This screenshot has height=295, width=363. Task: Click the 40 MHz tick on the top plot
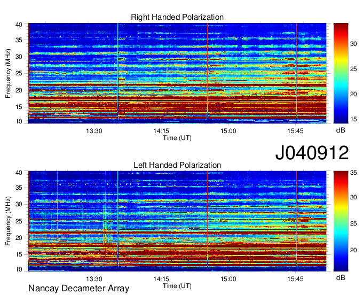tap(19, 25)
